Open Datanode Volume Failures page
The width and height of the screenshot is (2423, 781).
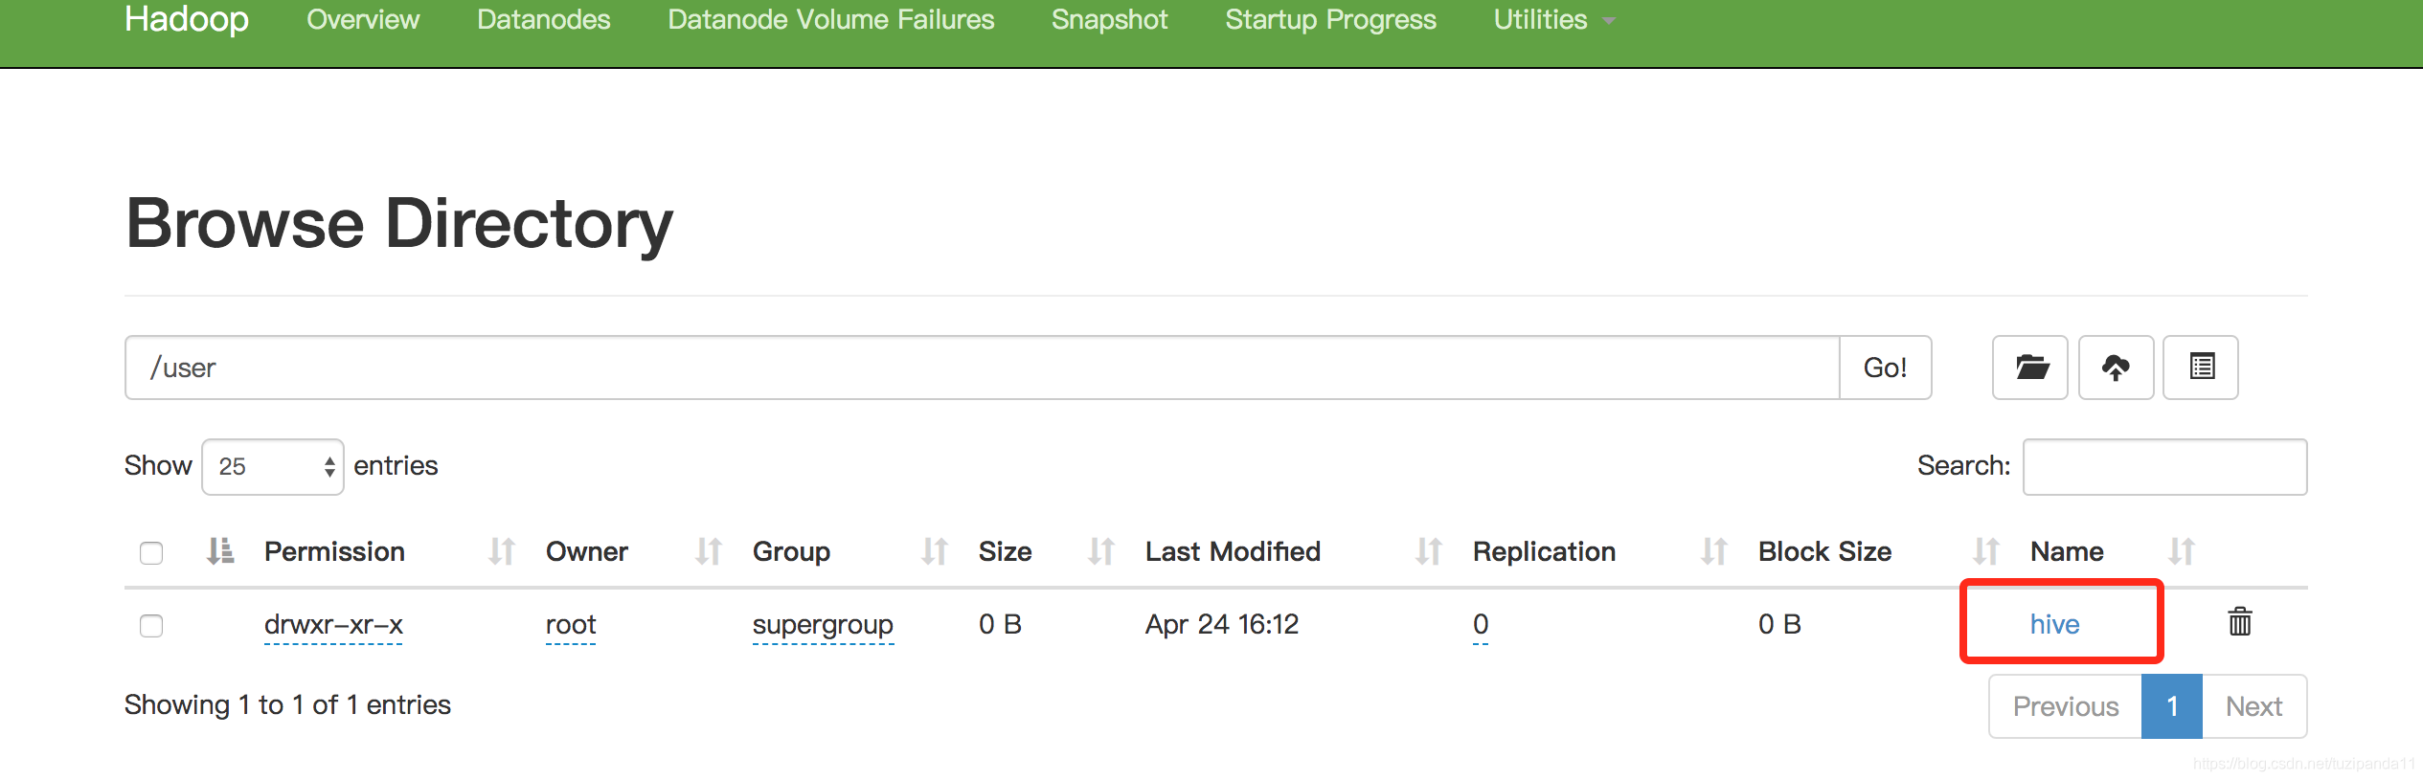(831, 19)
